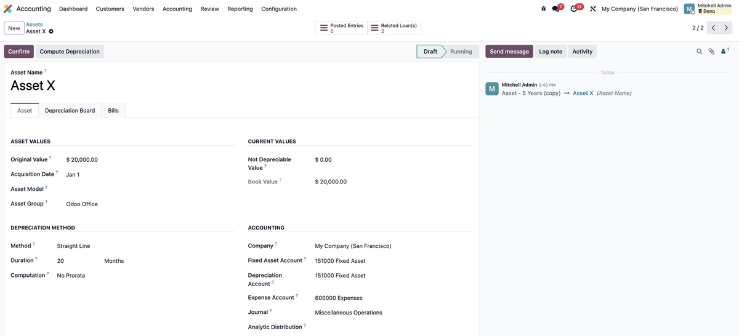Open the Reporting menu
739x336 pixels.
240,9
